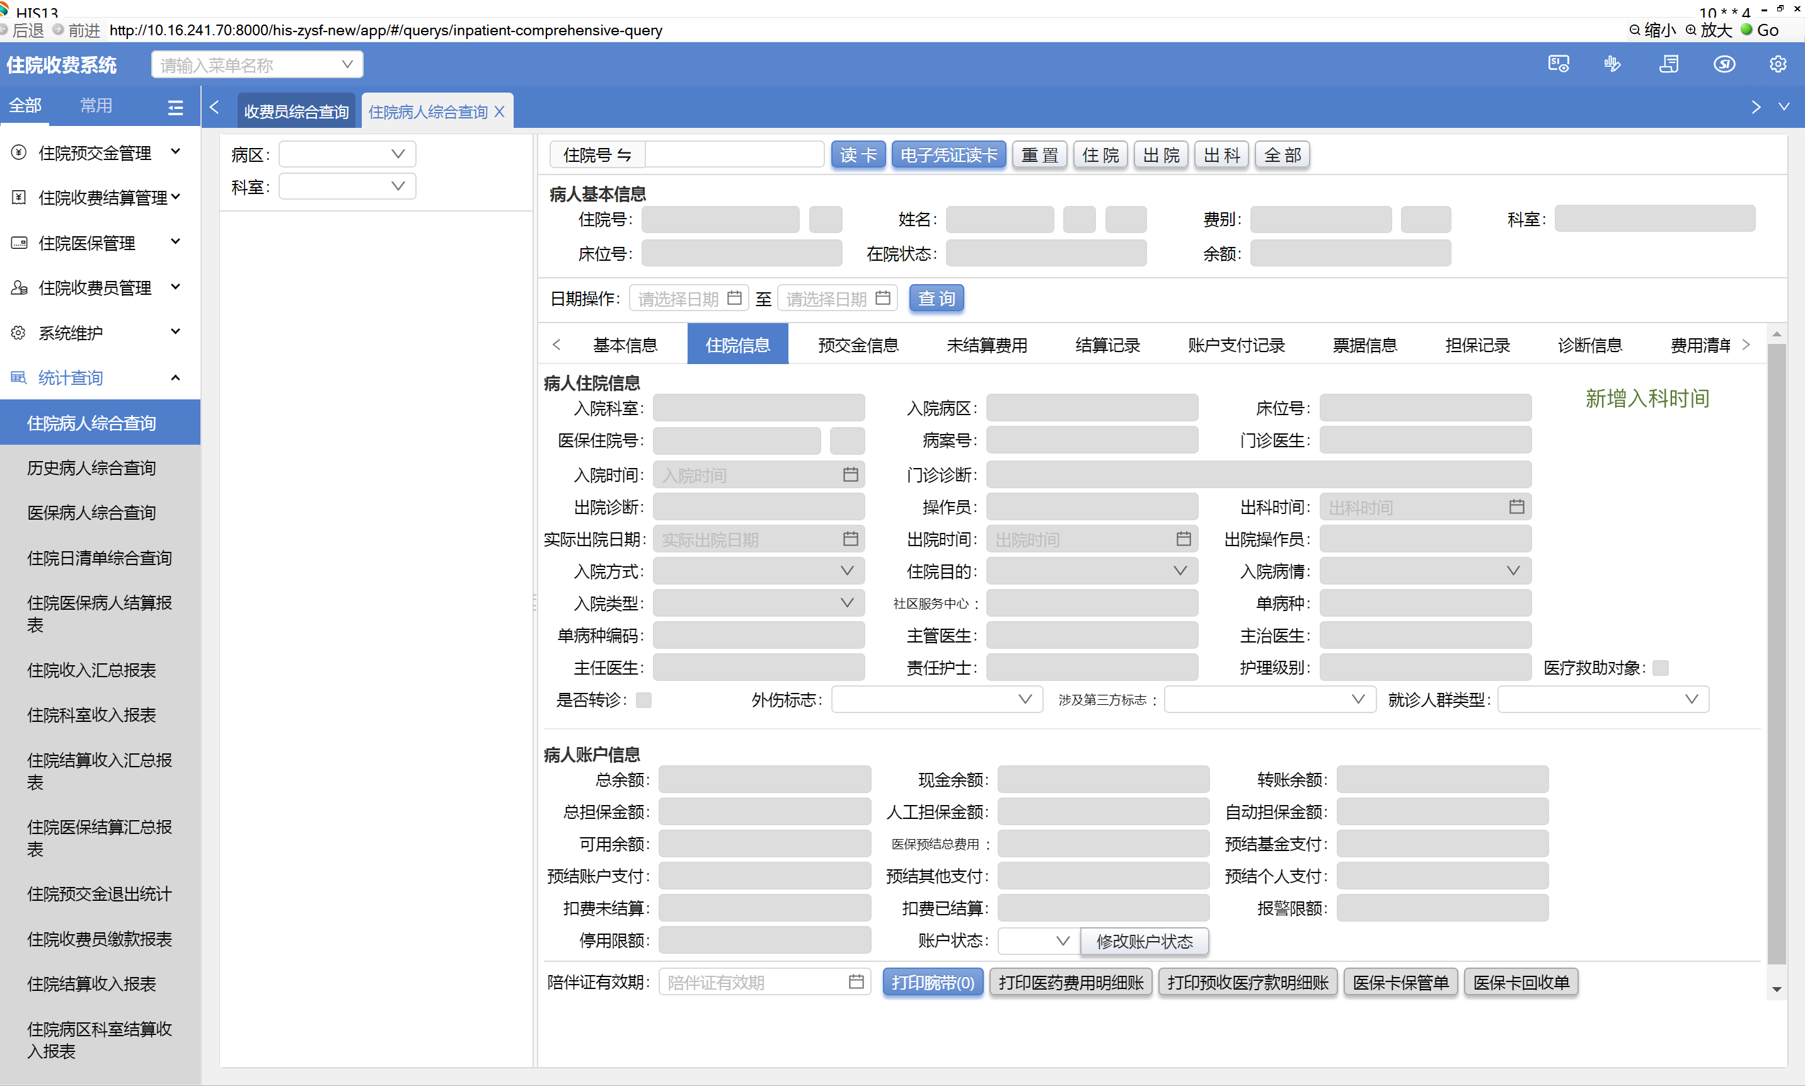Collapse sidebar with the menu fold icon

176,108
